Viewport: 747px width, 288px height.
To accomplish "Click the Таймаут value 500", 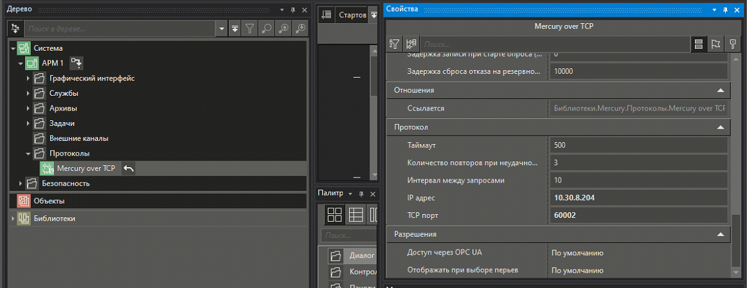I will coord(638,145).
